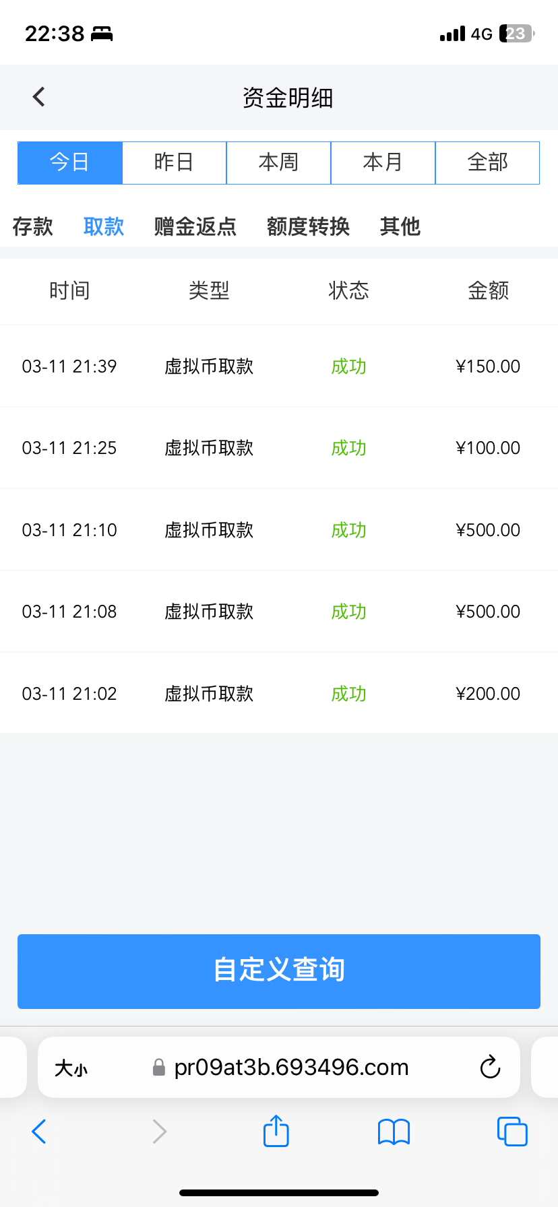558x1207 pixels.
Task: Select the 本月 date filter
Action: point(383,162)
